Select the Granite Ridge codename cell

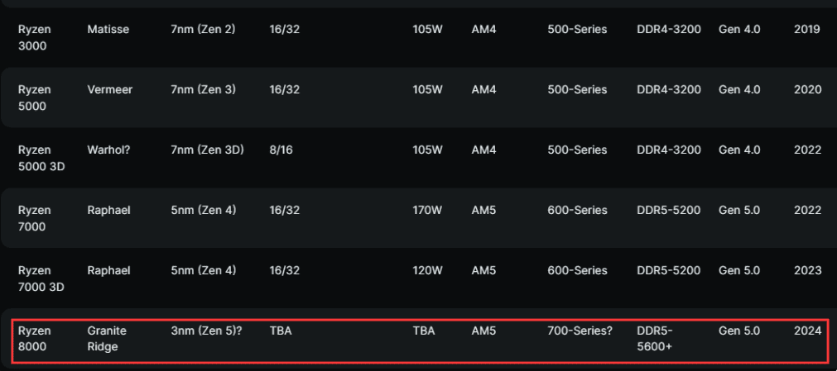pos(107,339)
